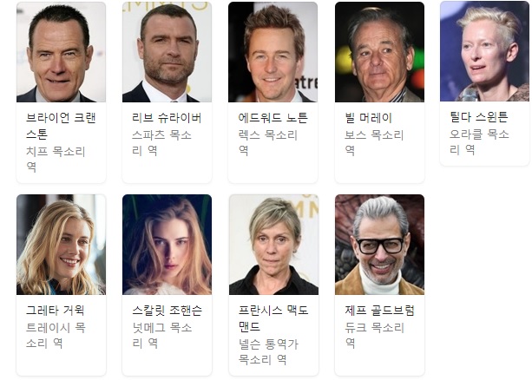Select the 에드워드 노튼 card image
Image resolution: width=532 pixels, height=380 pixels.
(273, 52)
